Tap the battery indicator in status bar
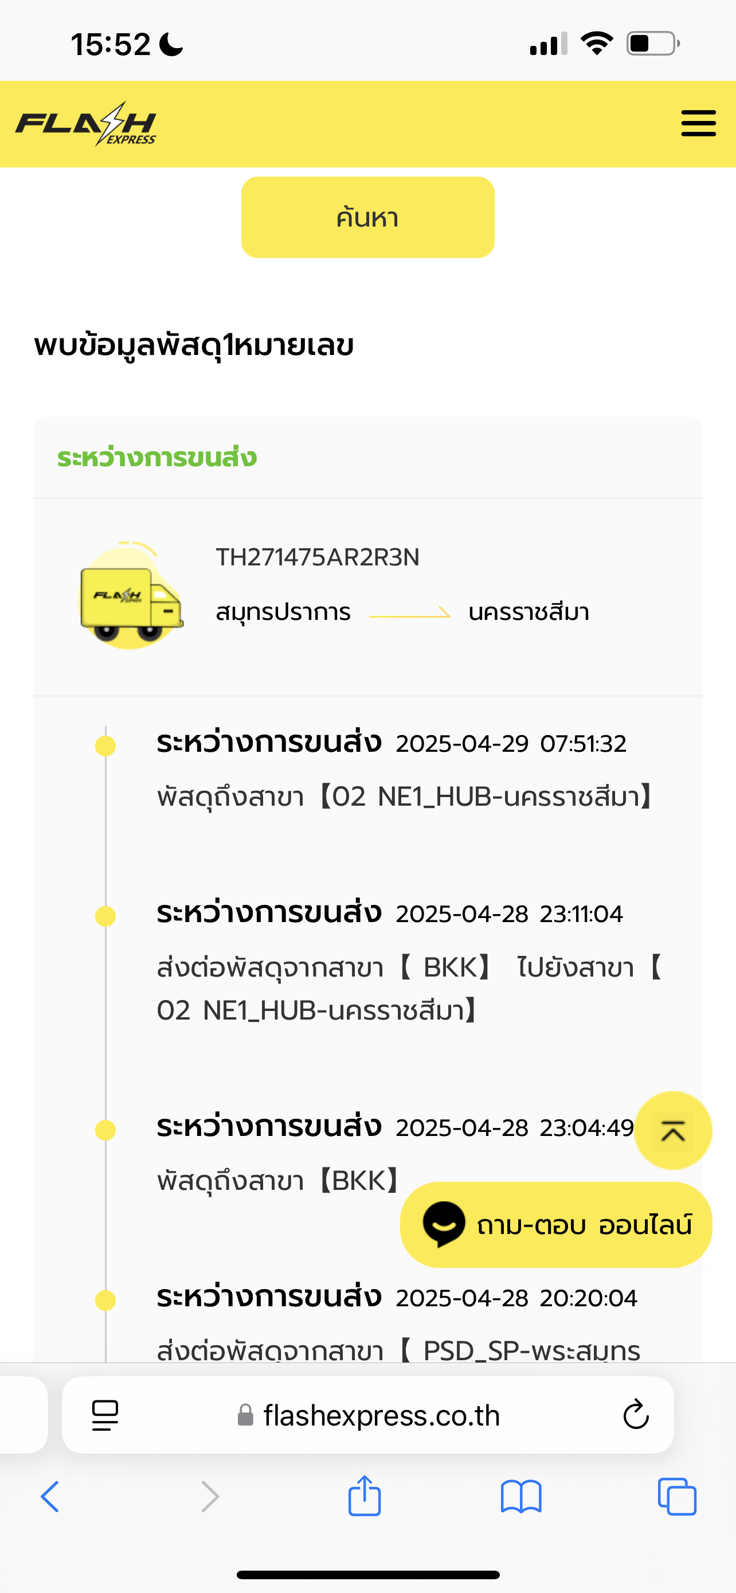736x1593 pixels. point(653,44)
